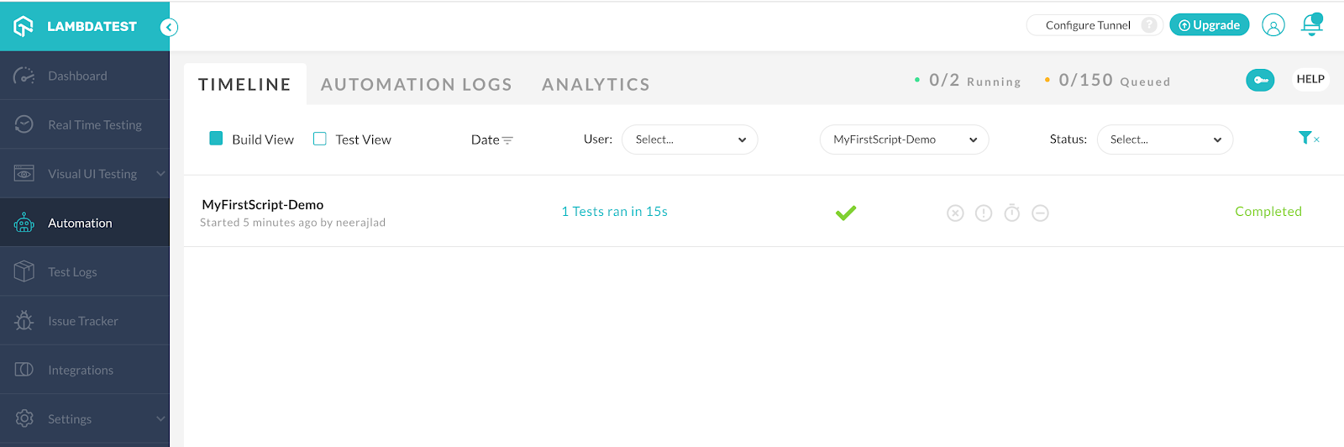Click the timeout stopwatch status icon

coord(1012,213)
